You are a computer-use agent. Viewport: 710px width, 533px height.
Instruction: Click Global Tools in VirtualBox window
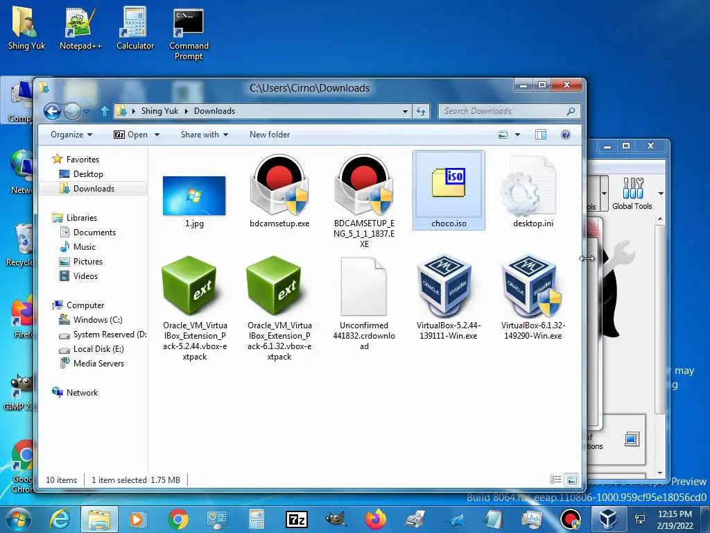(x=632, y=194)
